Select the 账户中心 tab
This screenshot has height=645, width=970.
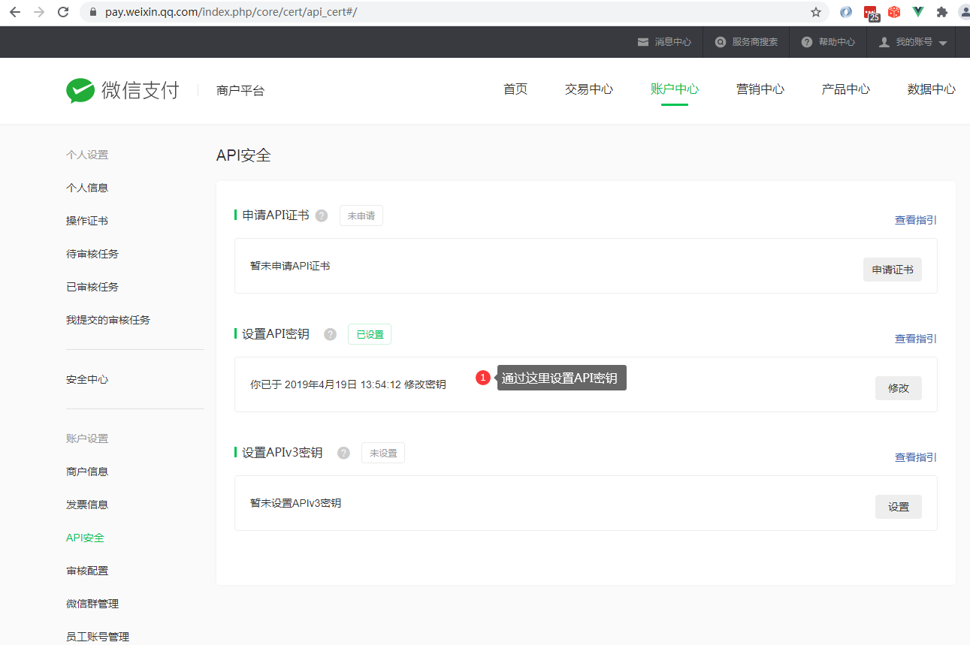point(675,89)
